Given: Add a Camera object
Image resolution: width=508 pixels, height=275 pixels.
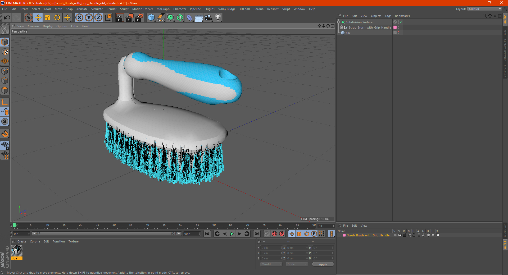Looking at the screenshot, I should (x=208, y=18).
